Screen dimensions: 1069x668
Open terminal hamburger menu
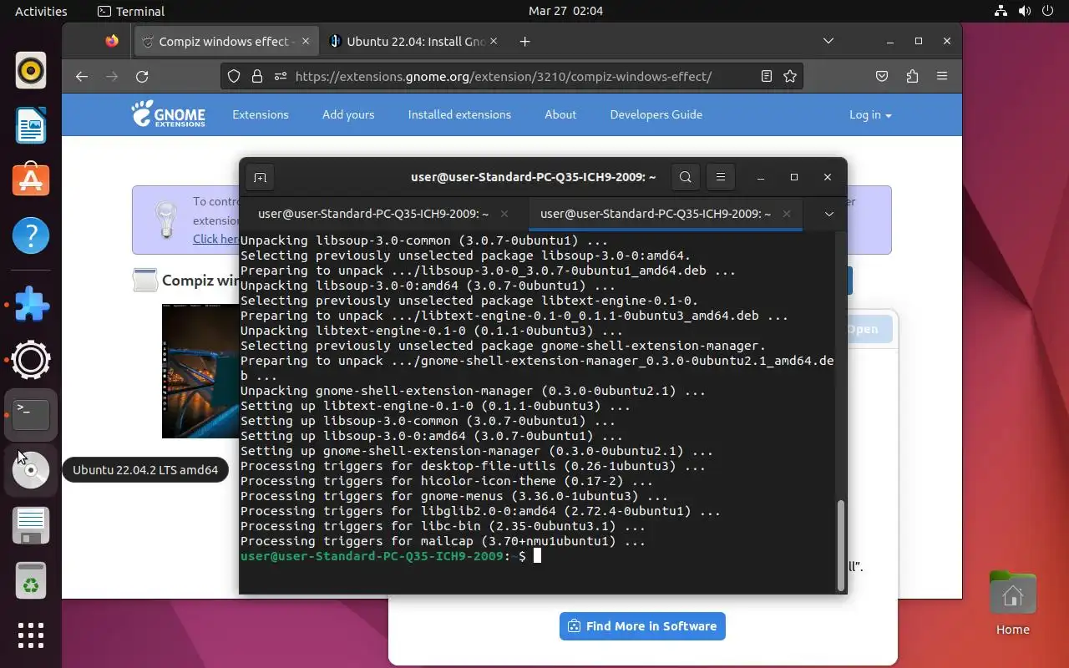pos(720,177)
